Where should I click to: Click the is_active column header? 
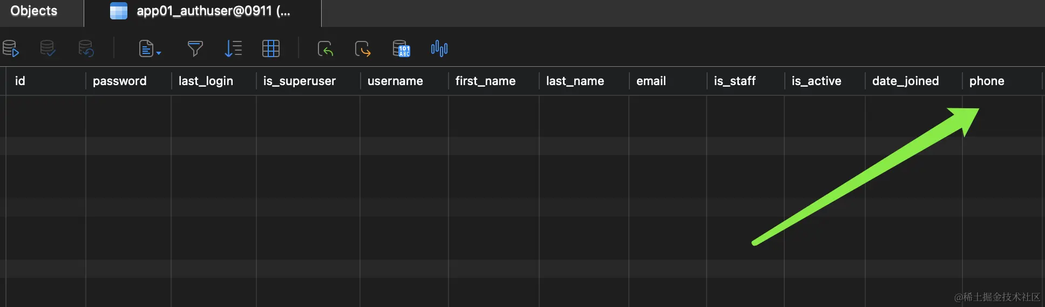pyautogui.click(x=825, y=81)
